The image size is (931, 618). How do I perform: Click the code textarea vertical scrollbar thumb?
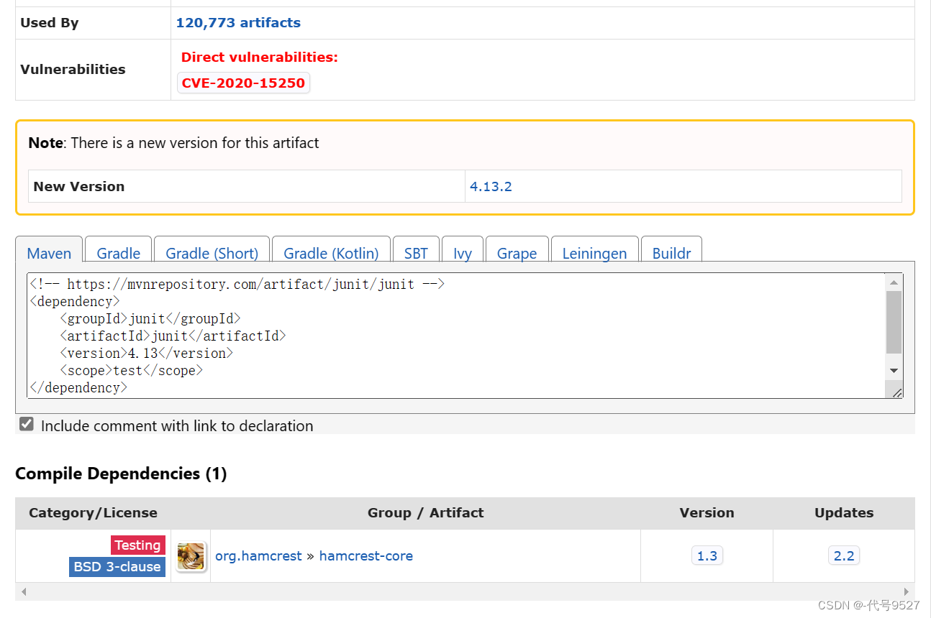(894, 322)
